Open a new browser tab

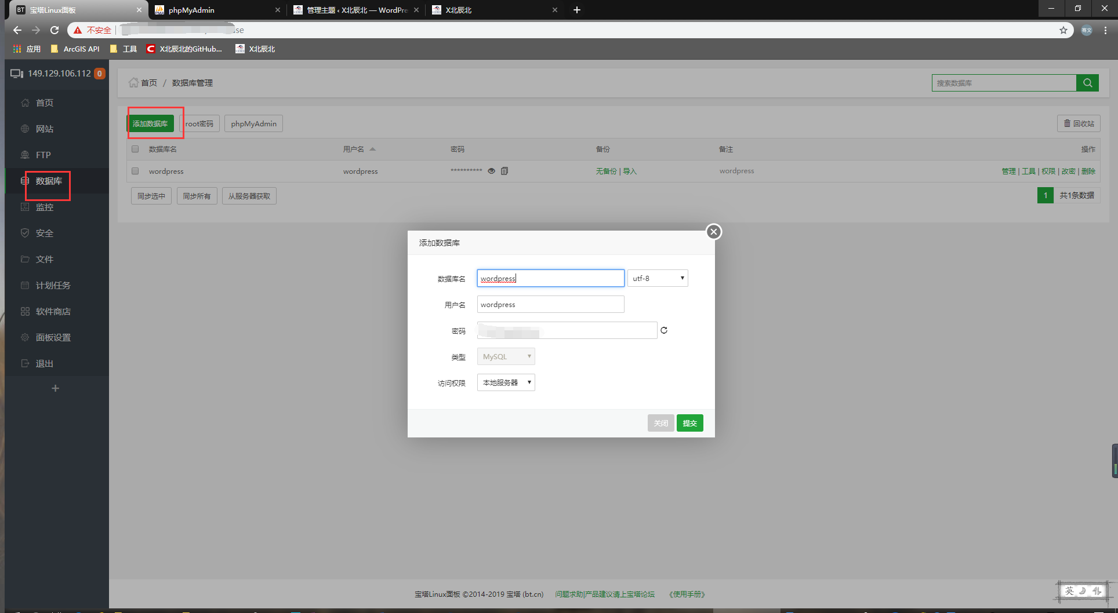pyautogui.click(x=576, y=10)
